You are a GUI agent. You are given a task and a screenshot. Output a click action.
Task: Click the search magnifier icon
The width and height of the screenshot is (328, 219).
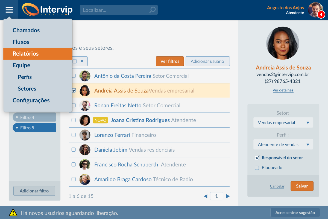coord(153,10)
